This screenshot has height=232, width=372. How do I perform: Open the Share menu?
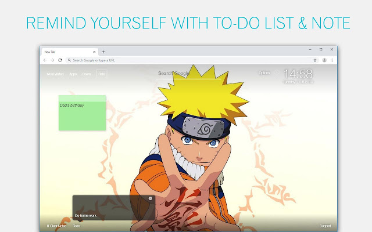tap(87, 74)
